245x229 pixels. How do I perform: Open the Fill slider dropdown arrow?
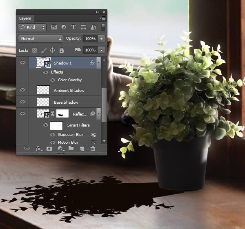101,50
